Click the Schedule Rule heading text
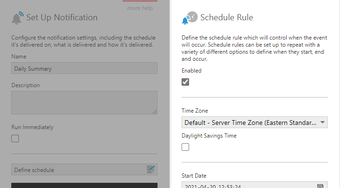Image resolution: width=340 pixels, height=188 pixels. (227, 17)
